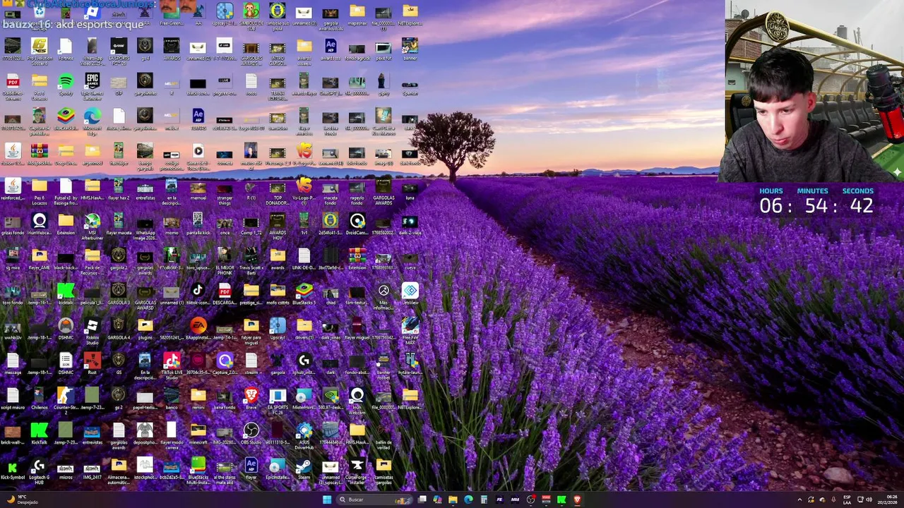Screen dimensions: 904x508
Task: Select the Pro Evolution Soccer 6 icon
Action: pos(40,49)
